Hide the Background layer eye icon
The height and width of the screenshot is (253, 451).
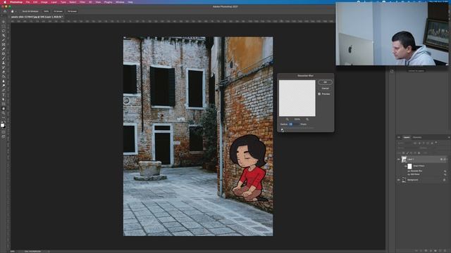pos(399,180)
